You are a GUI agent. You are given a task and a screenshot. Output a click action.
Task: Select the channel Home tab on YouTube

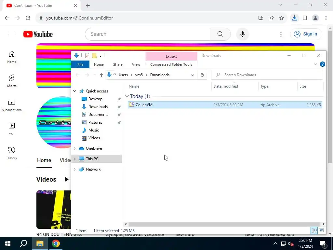click(x=44, y=160)
